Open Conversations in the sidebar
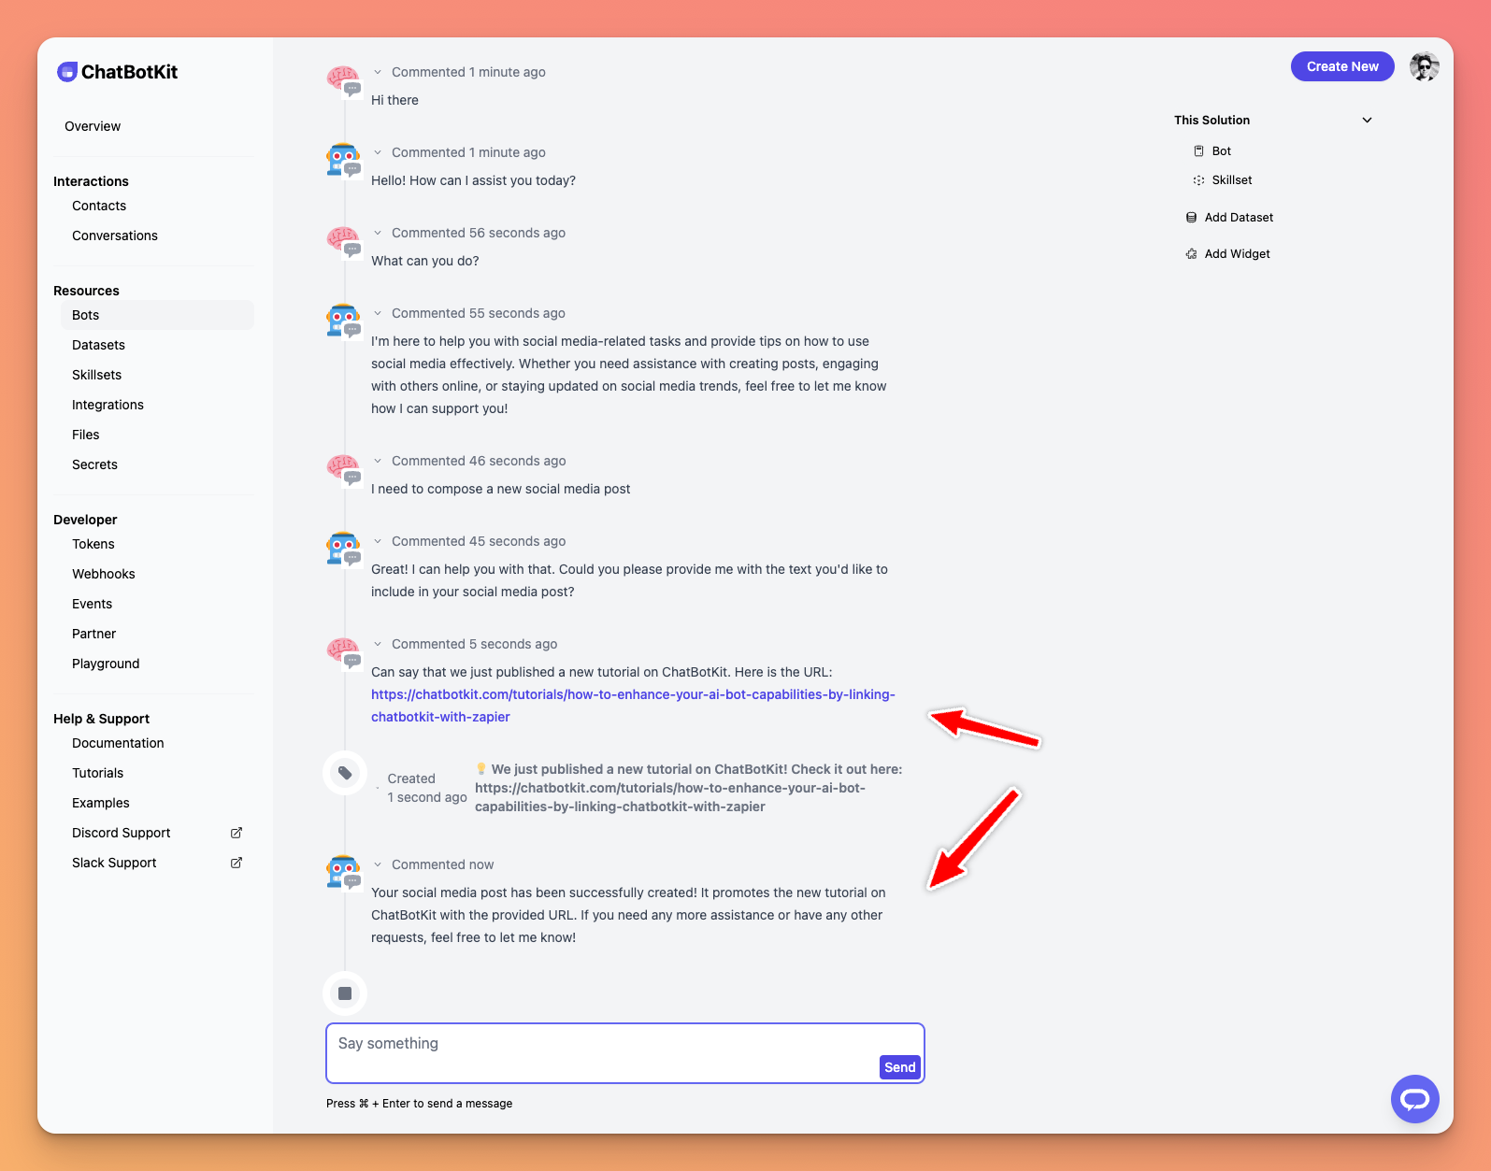 115,236
